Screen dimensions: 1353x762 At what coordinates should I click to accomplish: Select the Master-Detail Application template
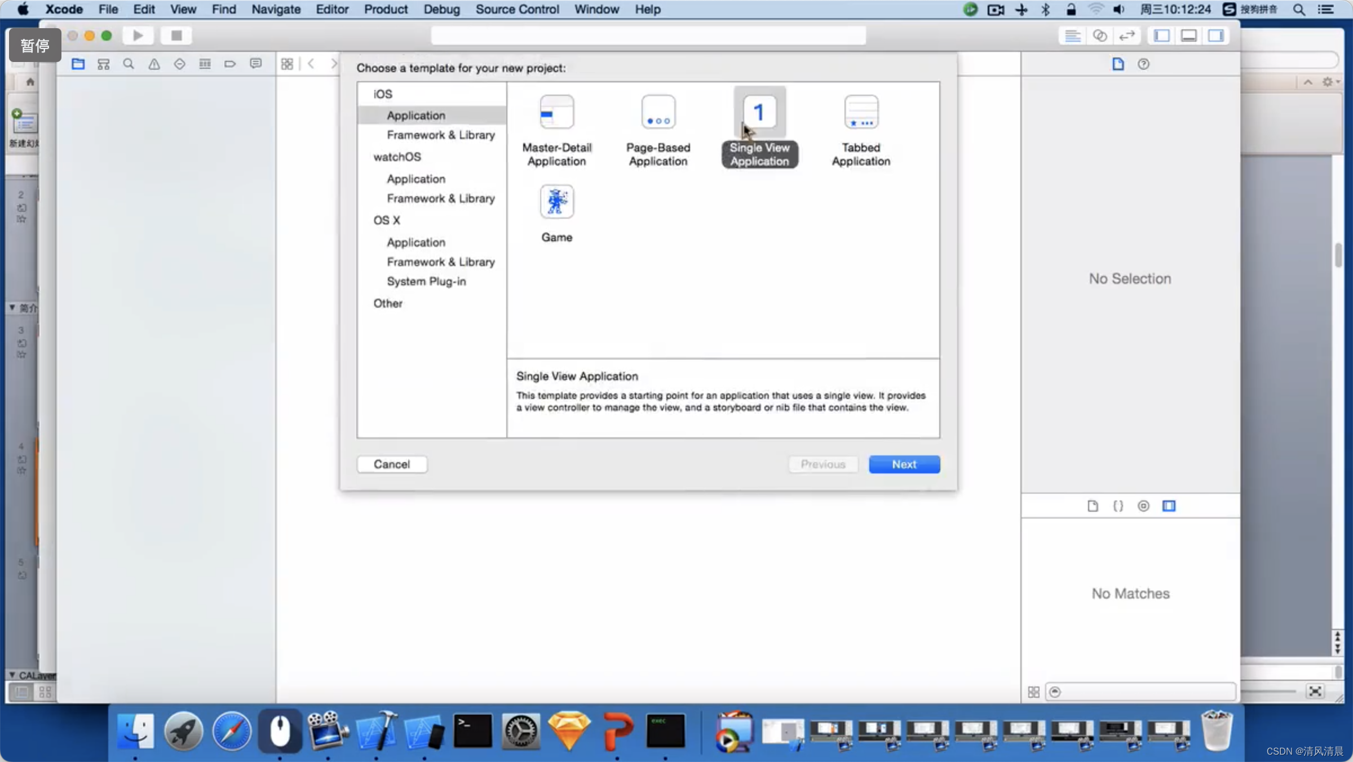pyautogui.click(x=556, y=131)
